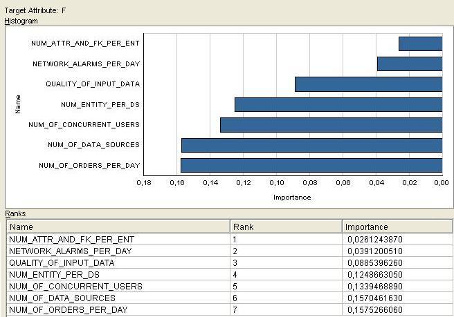Click the Importance axis title under chart
This screenshot has height=317, width=454.
(292, 198)
